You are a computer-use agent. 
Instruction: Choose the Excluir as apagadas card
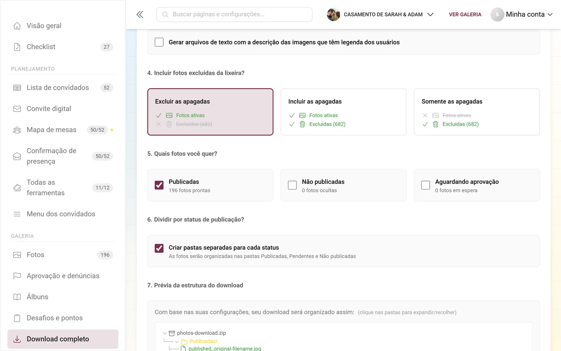[x=210, y=112]
